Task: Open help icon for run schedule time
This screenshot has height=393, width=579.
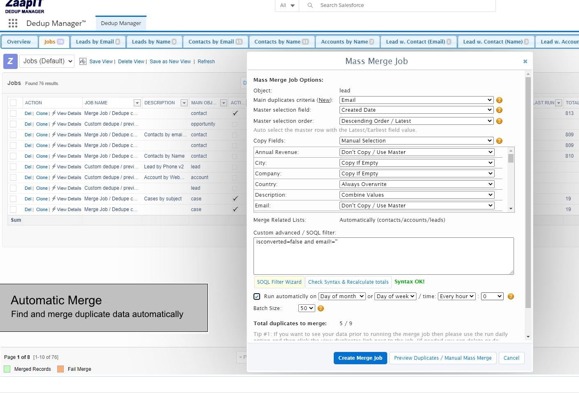Action: pos(511,296)
